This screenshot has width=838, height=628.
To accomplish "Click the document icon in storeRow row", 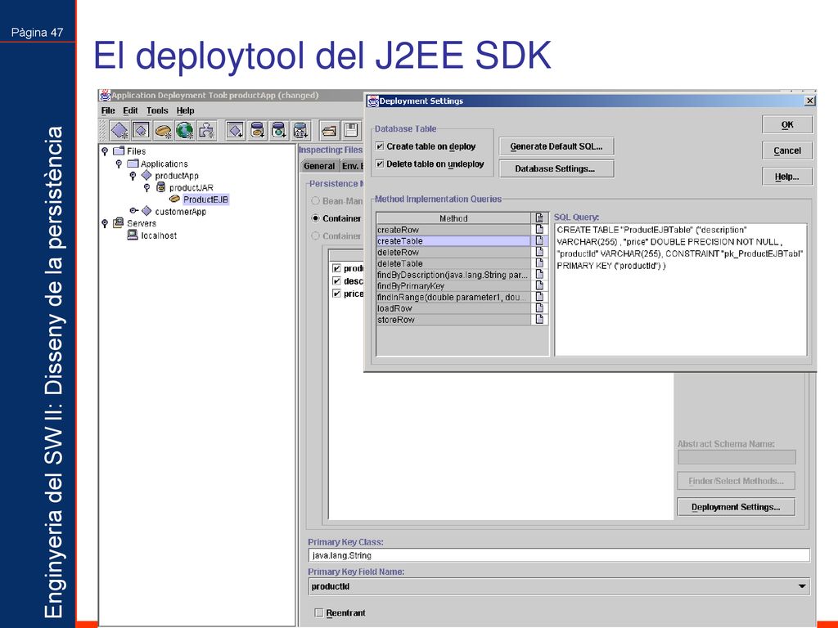I will coord(539,319).
